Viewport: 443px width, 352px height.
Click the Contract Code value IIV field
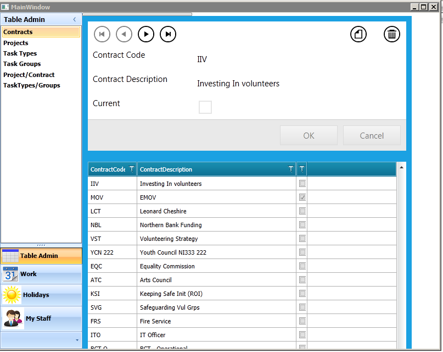(x=202, y=59)
